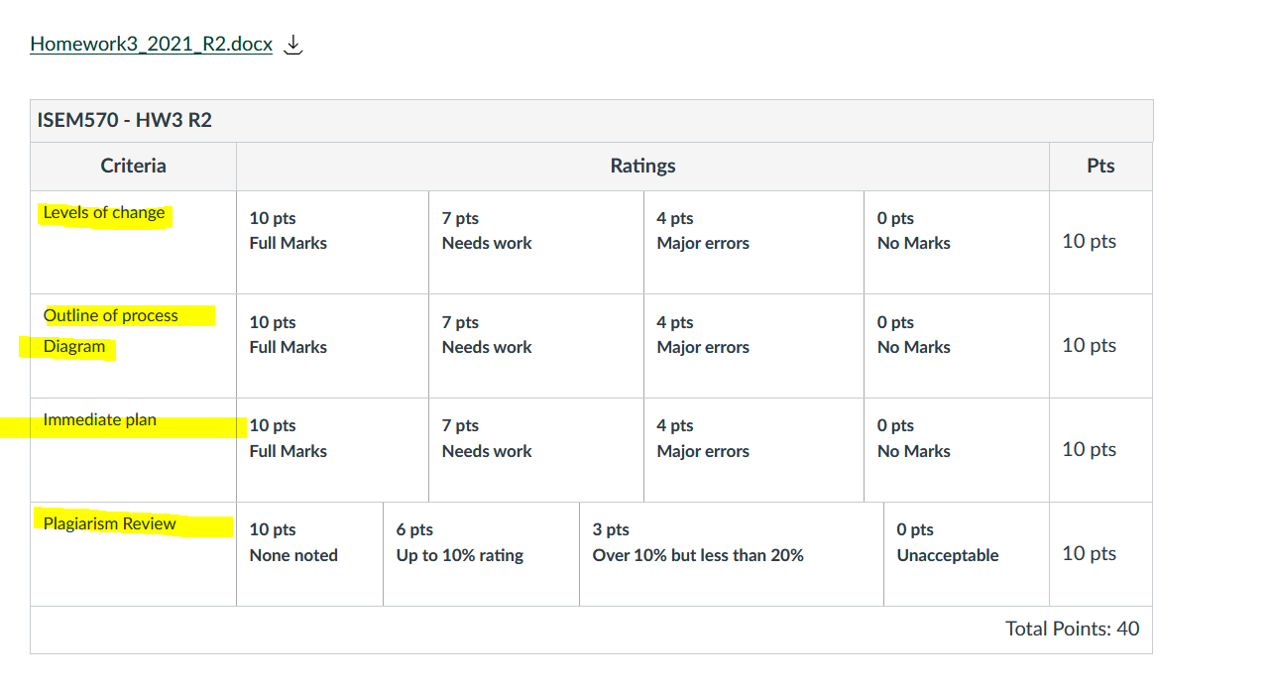Select 10 pts None noted plagiarism rating
Screen dimensions: 1271x688
click(x=309, y=554)
